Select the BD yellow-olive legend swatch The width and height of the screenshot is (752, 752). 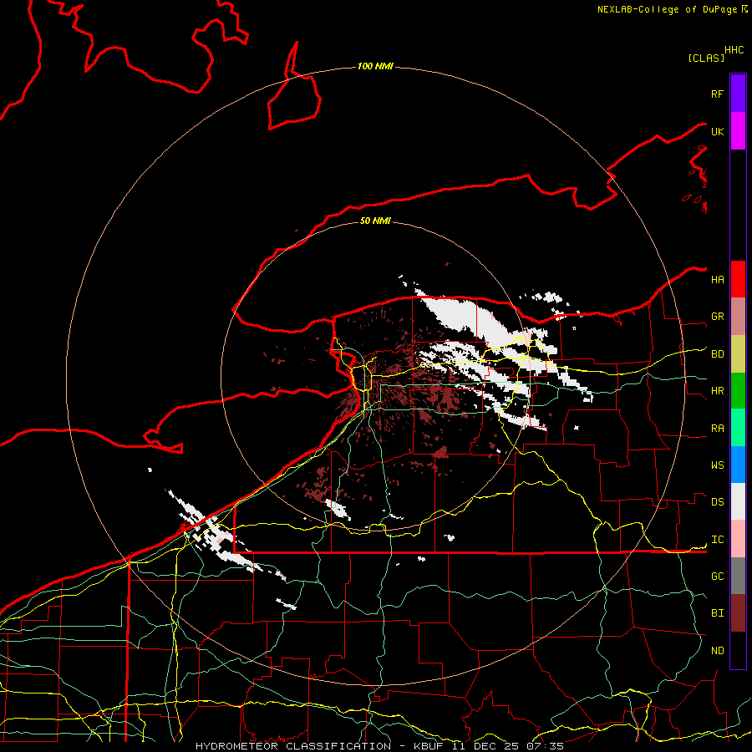[x=738, y=354]
